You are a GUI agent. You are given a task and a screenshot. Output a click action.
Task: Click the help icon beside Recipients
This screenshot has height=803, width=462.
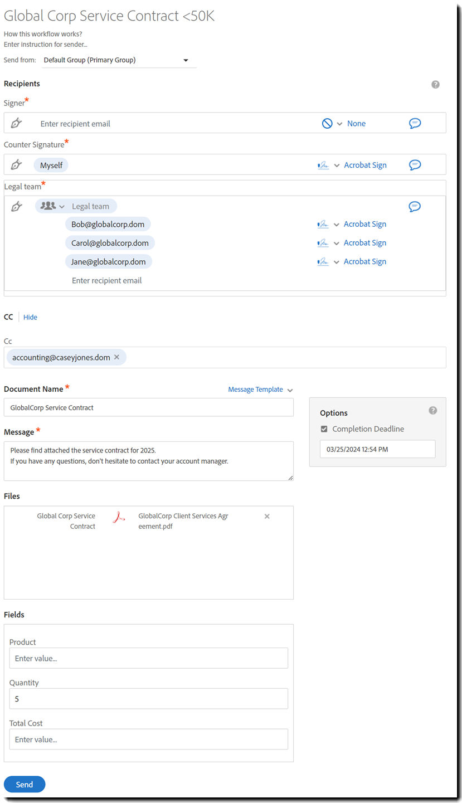435,84
